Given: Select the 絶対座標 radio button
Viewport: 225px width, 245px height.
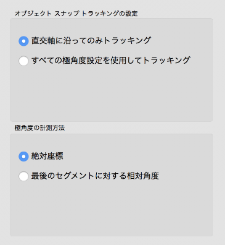Looking at the screenshot, I should point(23,157).
